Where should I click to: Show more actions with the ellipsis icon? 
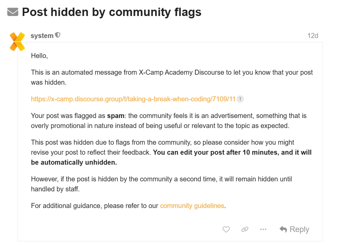click(263, 229)
